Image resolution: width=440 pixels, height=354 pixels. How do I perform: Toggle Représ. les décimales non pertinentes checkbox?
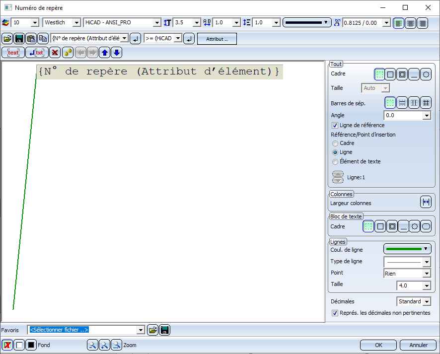[x=335, y=313]
